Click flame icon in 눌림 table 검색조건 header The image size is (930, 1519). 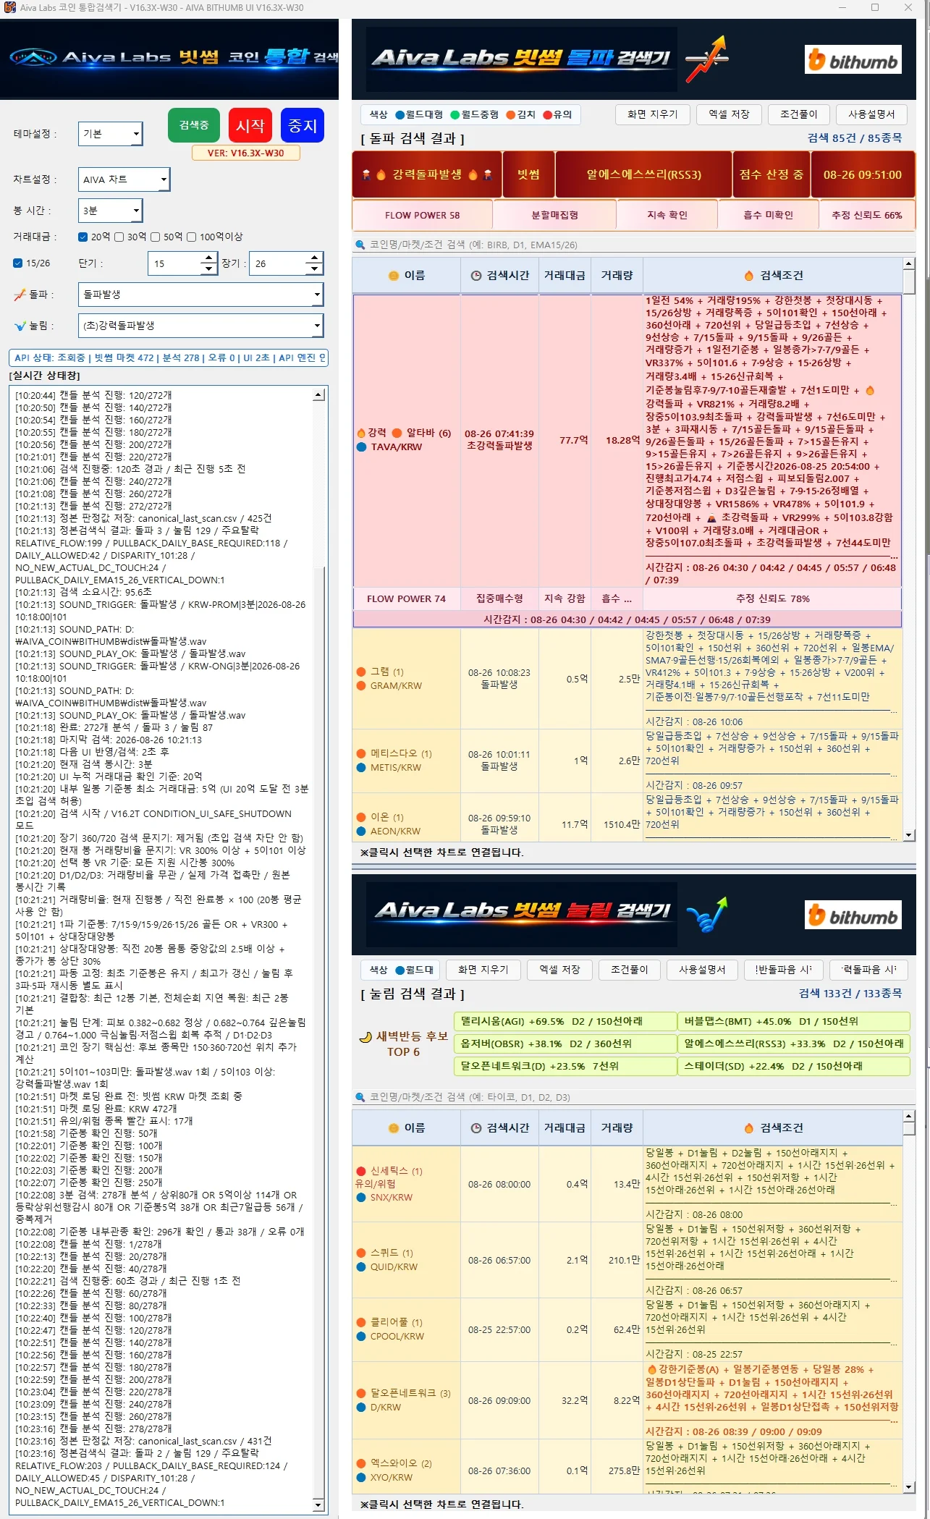tap(749, 1128)
